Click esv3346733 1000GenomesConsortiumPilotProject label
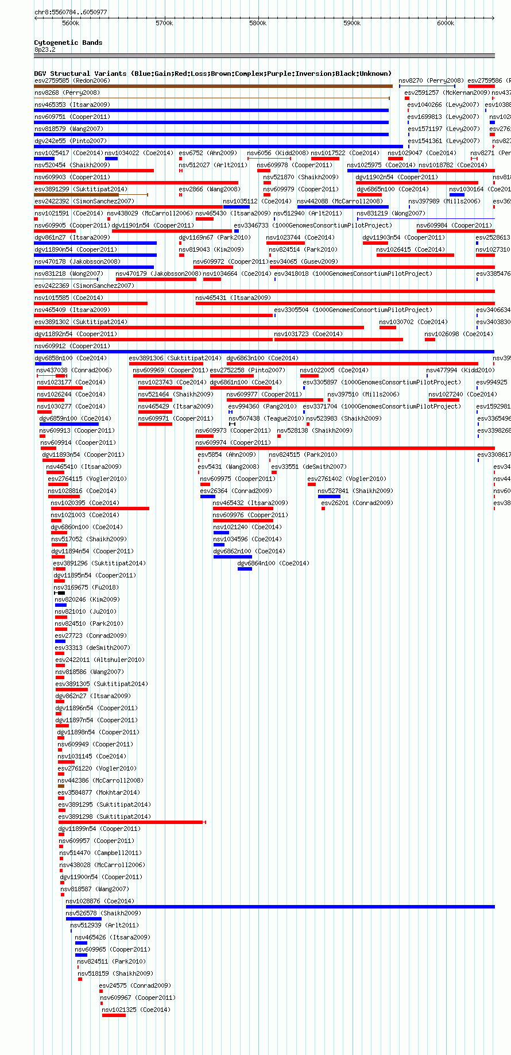The height and width of the screenshot is (1055, 511). pos(313,226)
